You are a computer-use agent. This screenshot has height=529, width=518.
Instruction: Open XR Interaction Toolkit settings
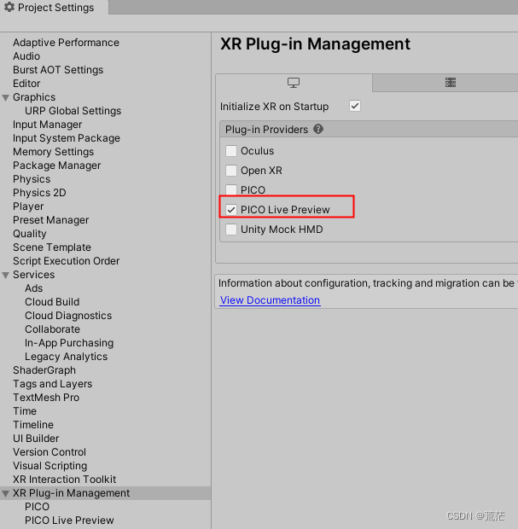[x=65, y=480]
